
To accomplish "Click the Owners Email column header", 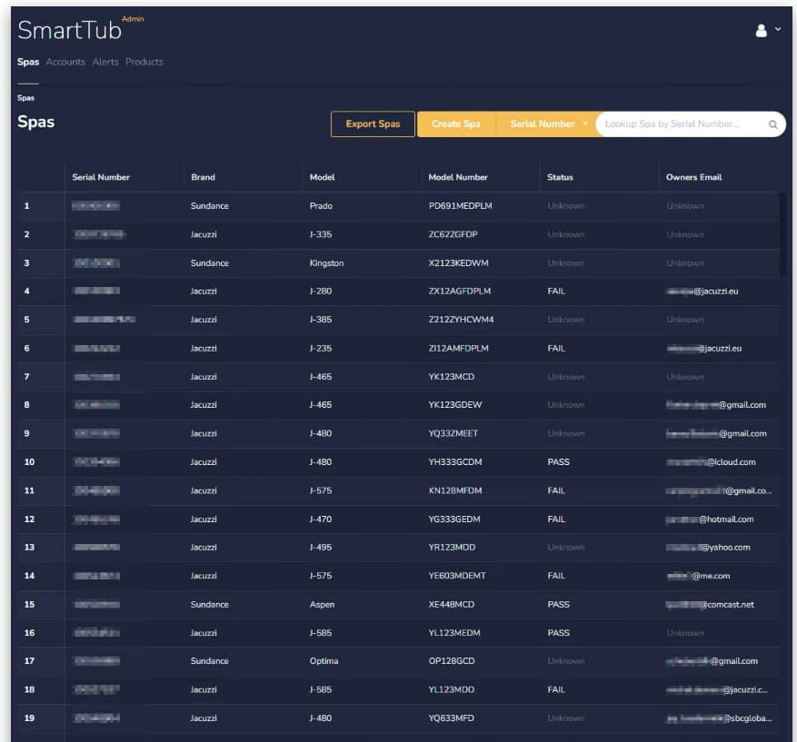I will (x=693, y=177).
